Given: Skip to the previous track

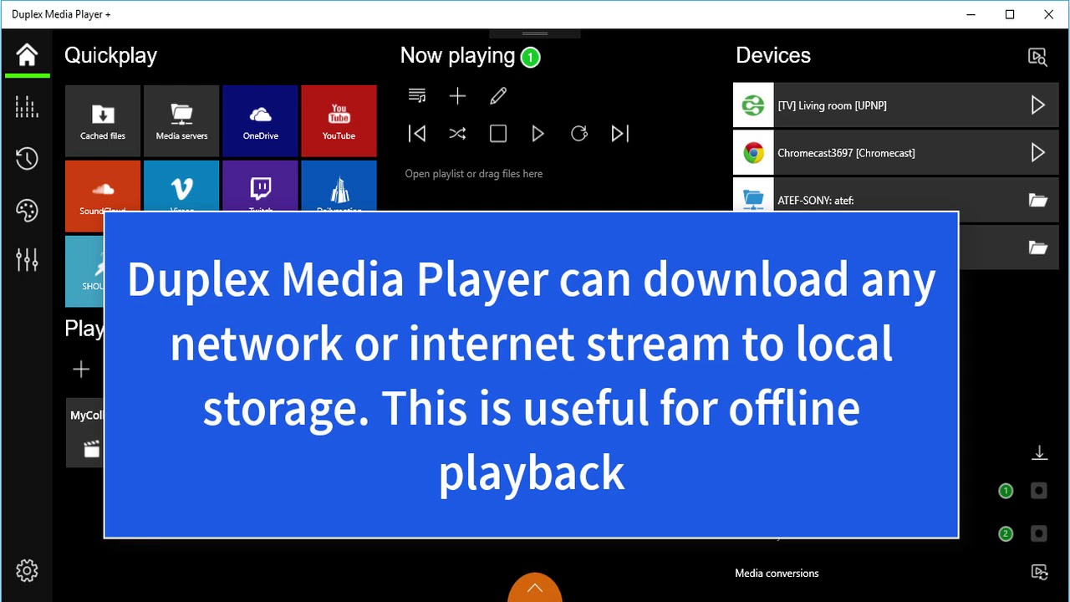Looking at the screenshot, I should [417, 134].
